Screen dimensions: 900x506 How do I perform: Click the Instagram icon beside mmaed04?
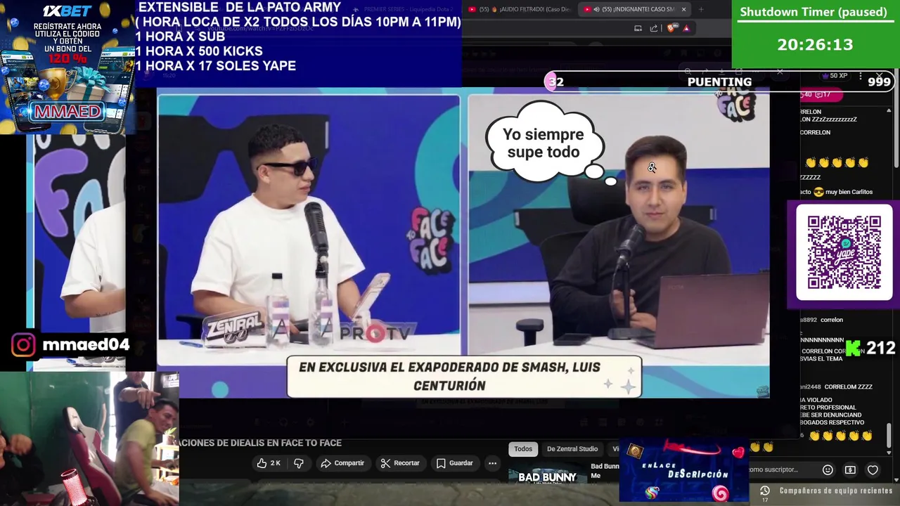pyautogui.click(x=23, y=344)
